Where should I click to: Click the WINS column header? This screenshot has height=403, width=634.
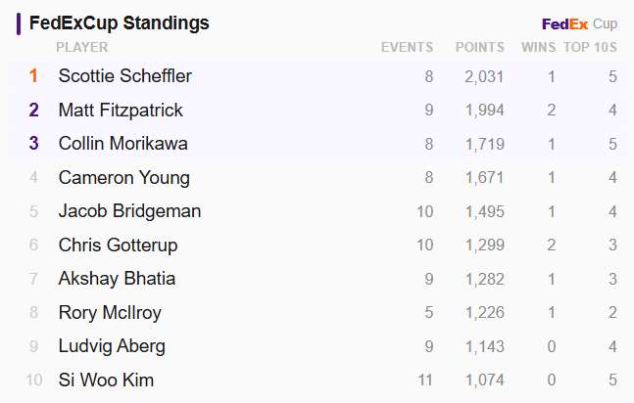pos(539,47)
